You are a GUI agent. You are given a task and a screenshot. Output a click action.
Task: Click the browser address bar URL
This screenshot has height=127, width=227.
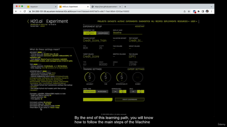pyautogui.click(x=81, y=11)
